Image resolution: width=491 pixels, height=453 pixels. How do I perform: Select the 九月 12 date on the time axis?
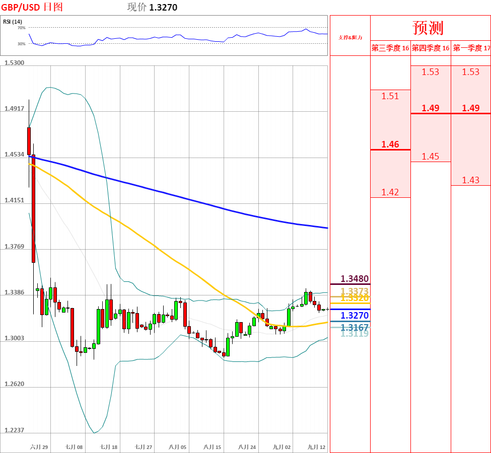[317, 447]
